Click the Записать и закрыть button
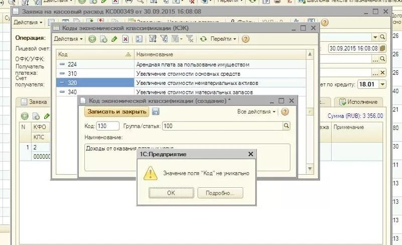 tap(117, 112)
